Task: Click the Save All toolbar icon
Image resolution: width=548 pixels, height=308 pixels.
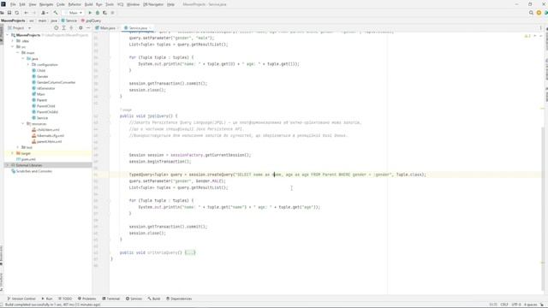Action: 9,13
